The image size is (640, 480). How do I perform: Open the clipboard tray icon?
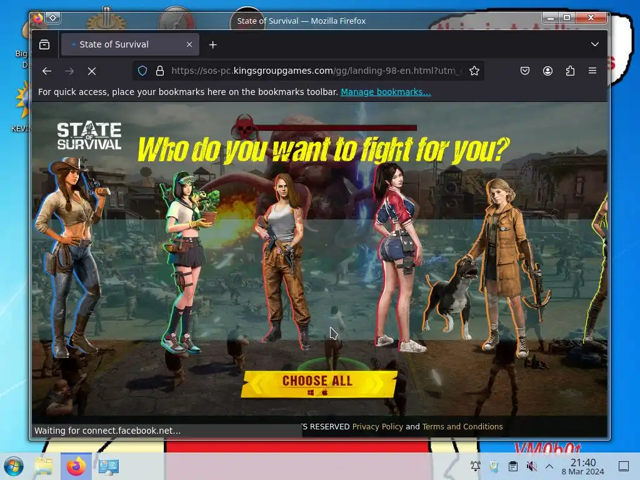pos(513,466)
